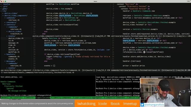Open time.rb in the file tree
The image size is (191, 107).
[x=12, y=45]
